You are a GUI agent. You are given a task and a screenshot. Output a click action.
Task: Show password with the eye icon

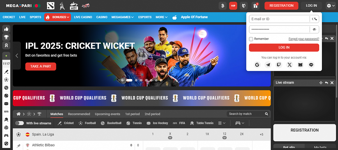click(x=314, y=29)
